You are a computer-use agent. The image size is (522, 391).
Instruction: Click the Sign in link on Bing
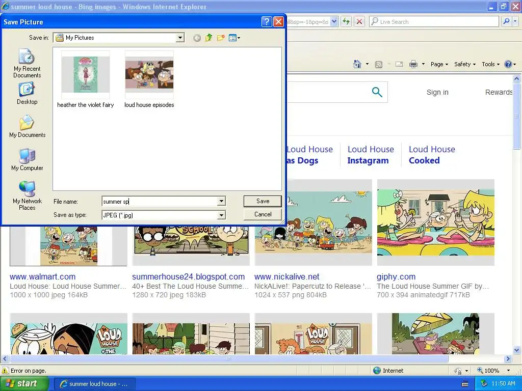[437, 92]
